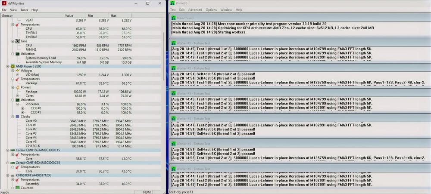Click the 67.8 °C Package temperature value
The height and width of the screenshot is (194, 431).
point(81,83)
